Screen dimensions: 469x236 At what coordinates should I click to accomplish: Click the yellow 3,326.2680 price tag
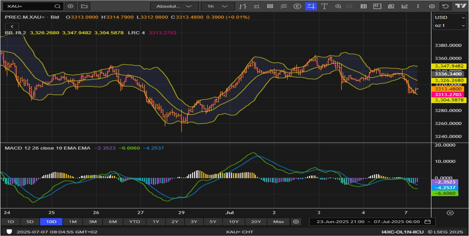[x=448, y=80]
